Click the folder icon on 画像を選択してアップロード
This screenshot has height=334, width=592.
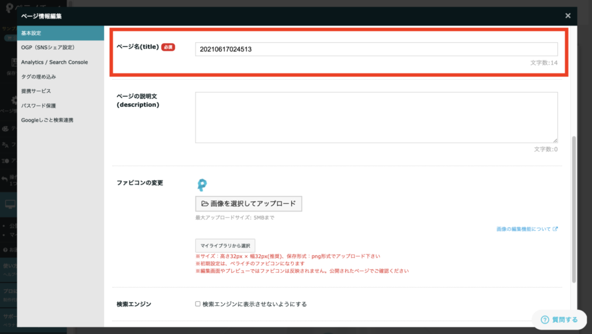pyautogui.click(x=205, y=204)
